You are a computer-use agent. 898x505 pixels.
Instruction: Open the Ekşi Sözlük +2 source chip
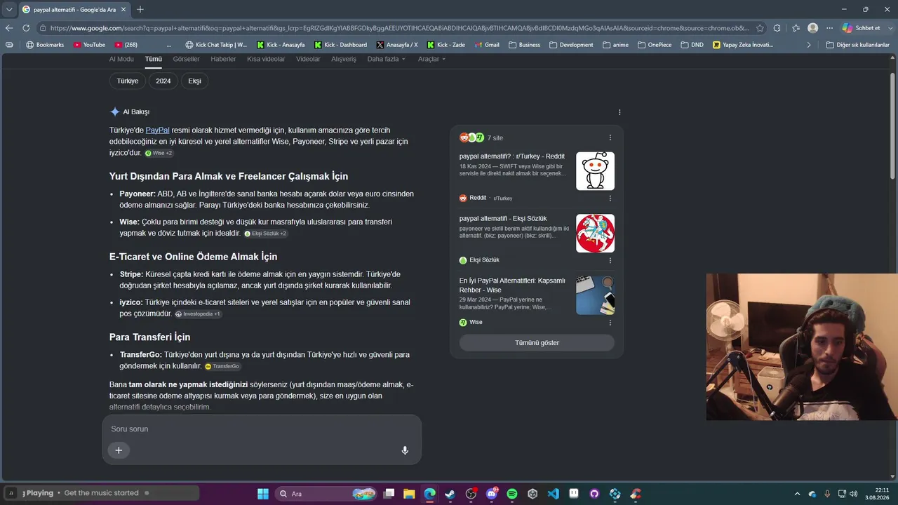[265, 234]
